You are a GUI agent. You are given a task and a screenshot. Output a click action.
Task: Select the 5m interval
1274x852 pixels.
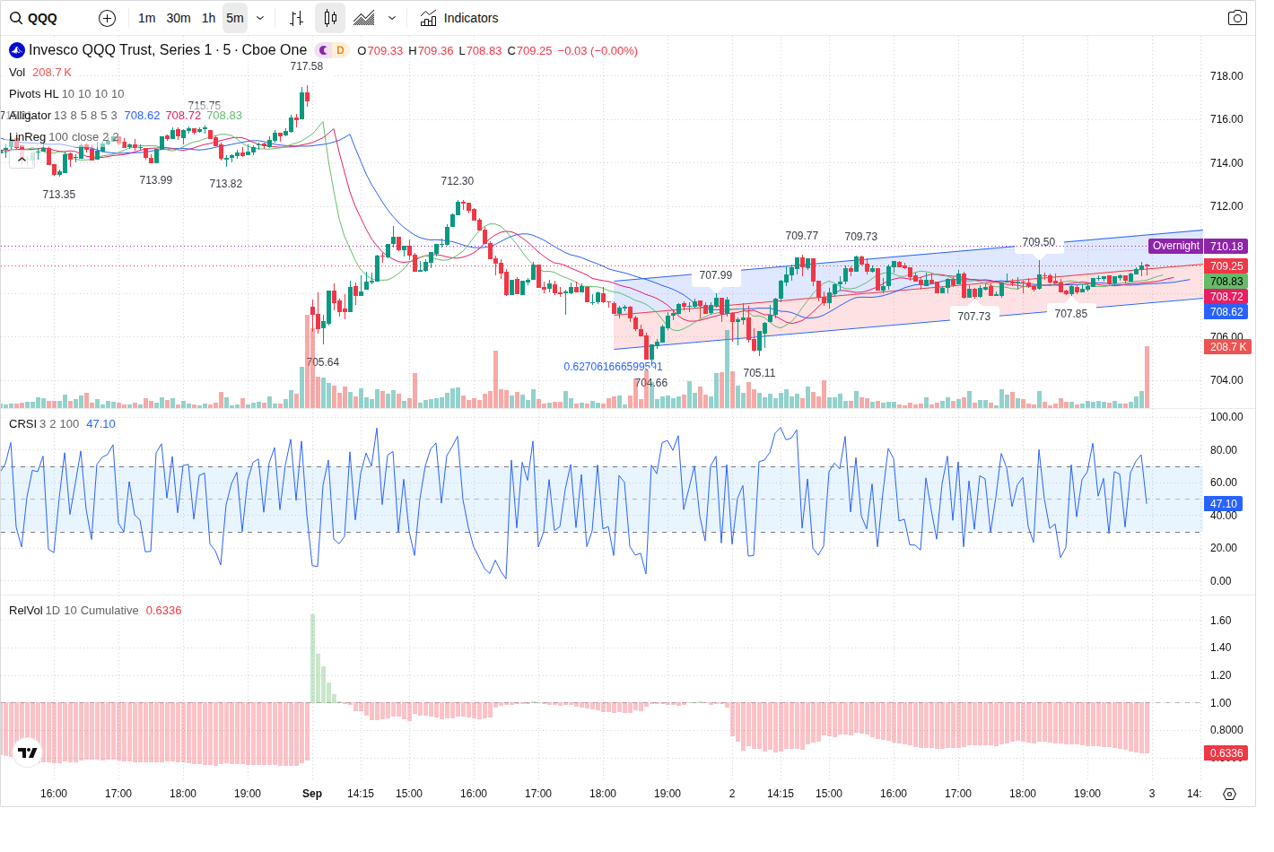pyautogui.click(x=235, y=18)
